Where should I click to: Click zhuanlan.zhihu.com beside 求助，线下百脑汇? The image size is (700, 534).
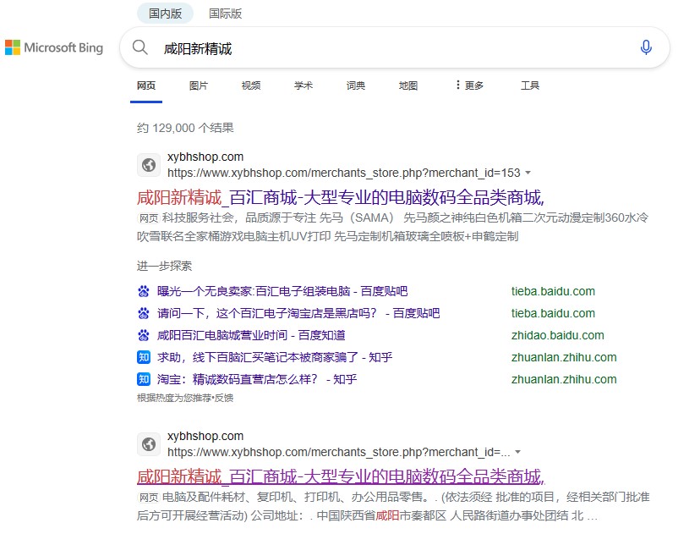point(564,357)
